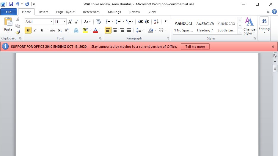Select the Format Painter brush
This screenshot has width=278, height=156.
(x=18, y=32)
